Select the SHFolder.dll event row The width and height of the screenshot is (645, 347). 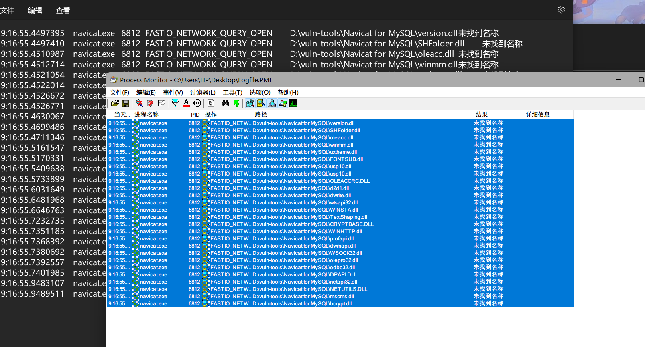pyautogui.click(x=340, y=130)
